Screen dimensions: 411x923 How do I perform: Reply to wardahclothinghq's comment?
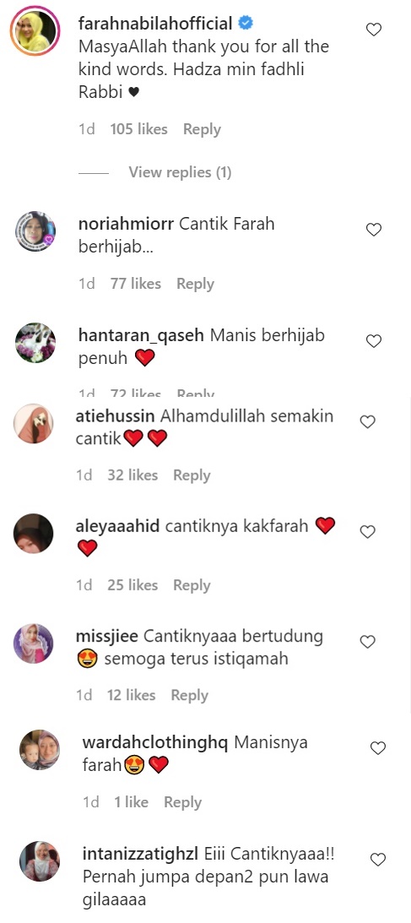(182, 802)
